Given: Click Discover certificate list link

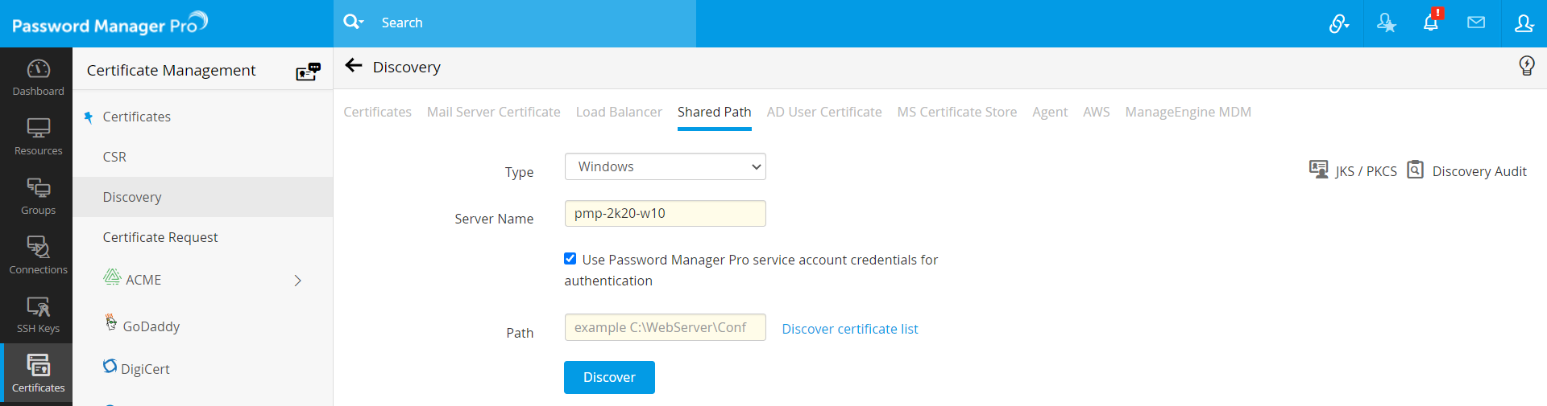Looking at the screenshot, I should [x=850, y=329].
